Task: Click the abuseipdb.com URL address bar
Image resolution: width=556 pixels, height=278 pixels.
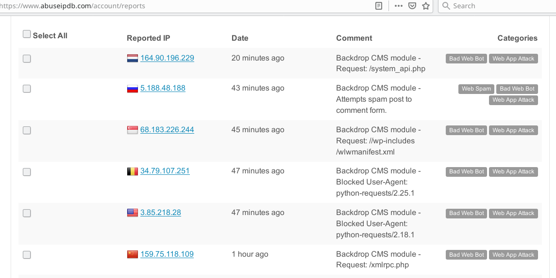Action: 185,6
